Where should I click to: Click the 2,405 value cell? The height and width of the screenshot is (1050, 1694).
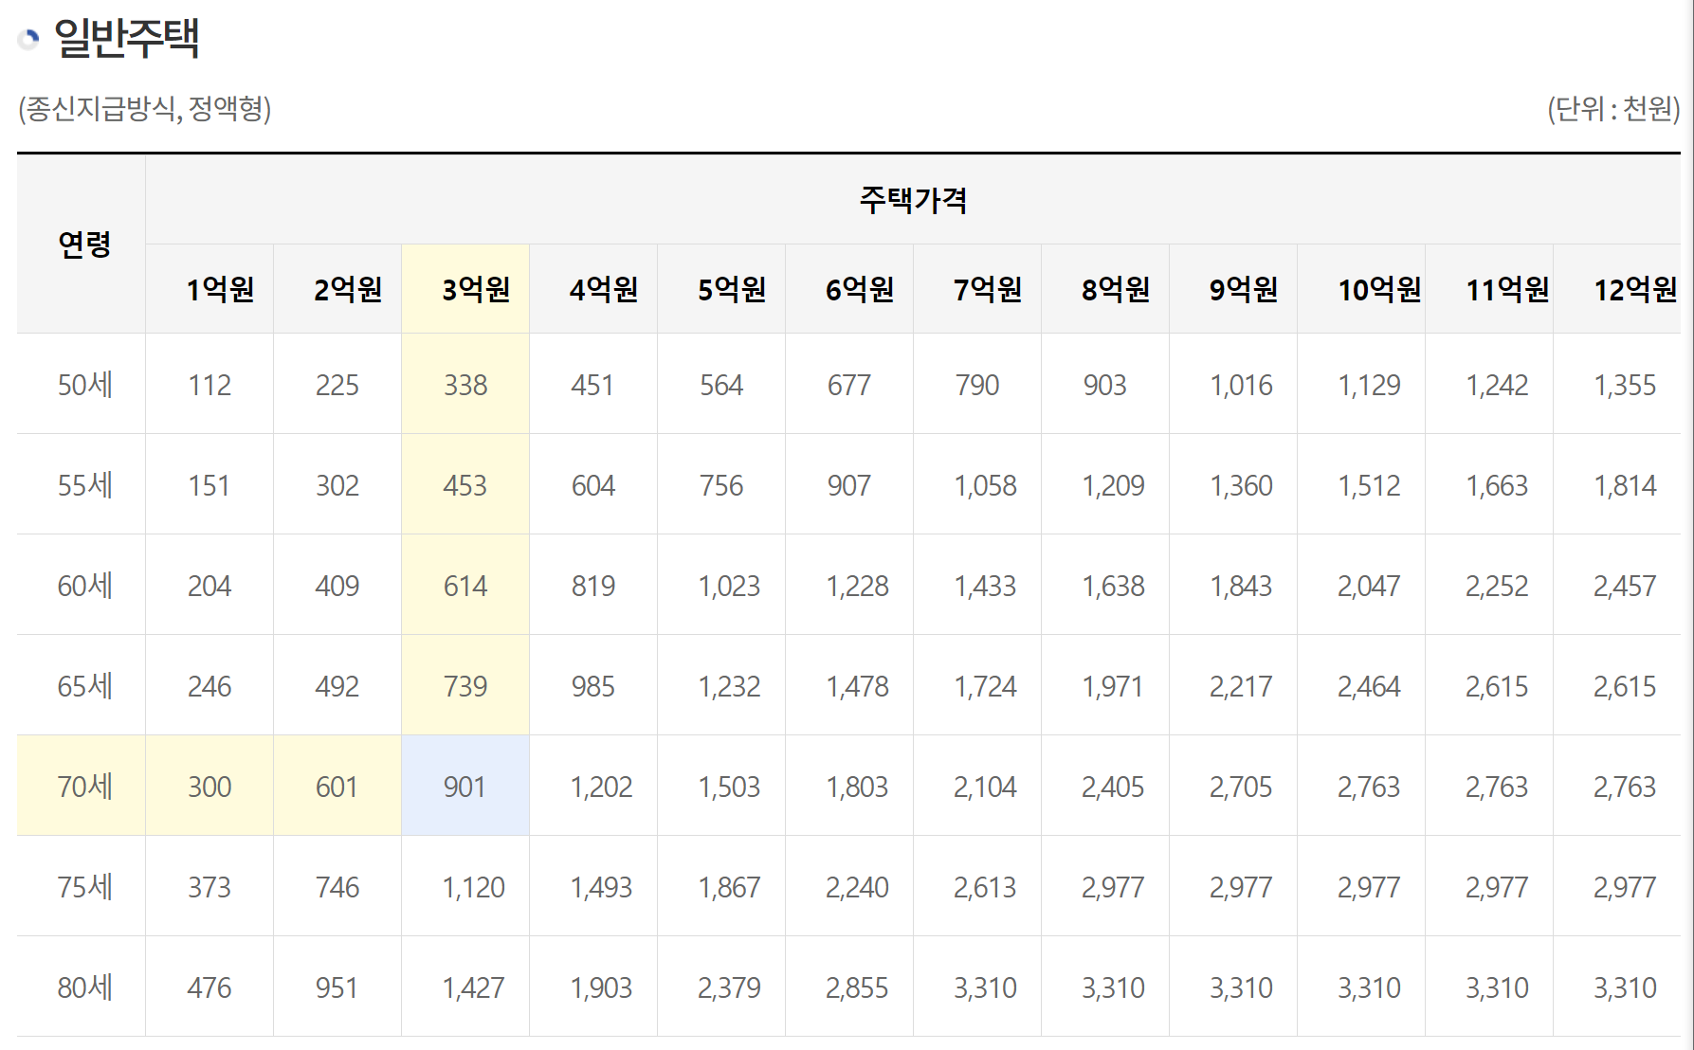[x=1105, y=786]
